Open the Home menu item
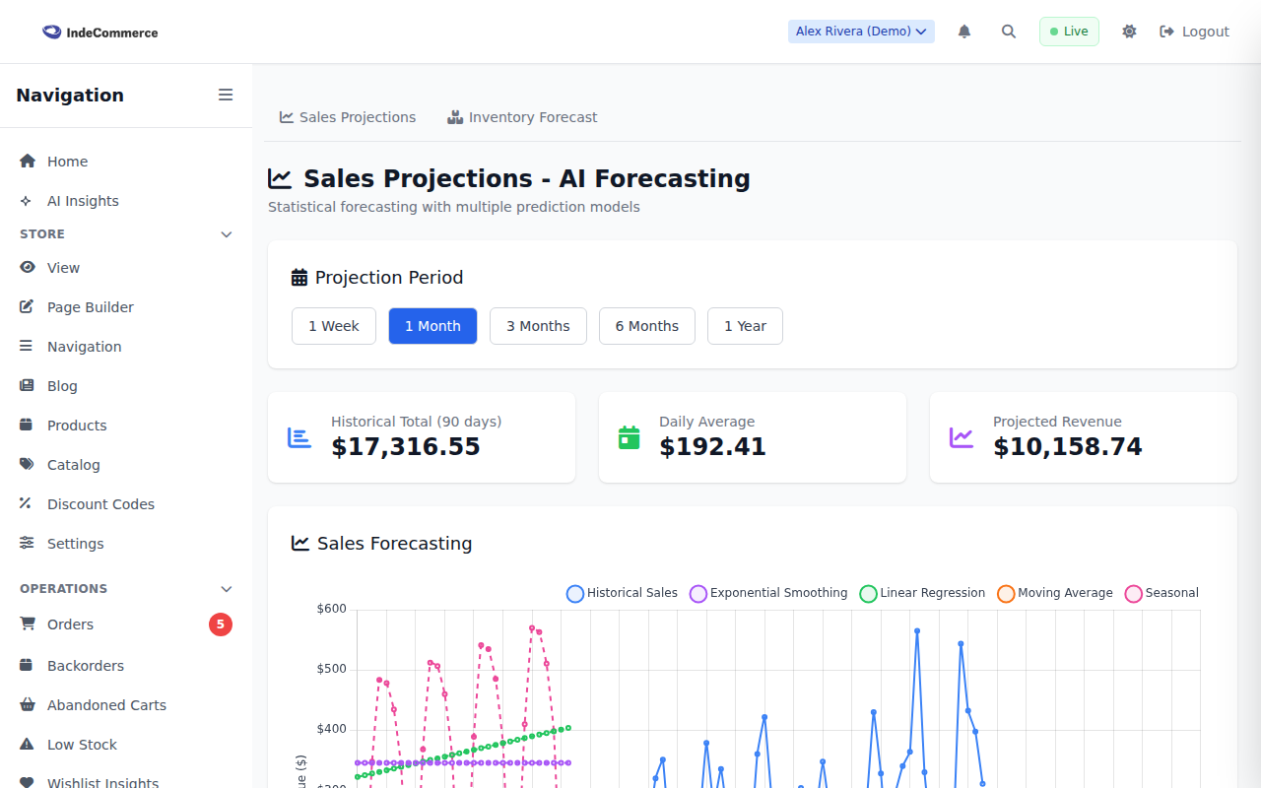The height and width of the screenshot is (788, 1261). coord(126,162)
